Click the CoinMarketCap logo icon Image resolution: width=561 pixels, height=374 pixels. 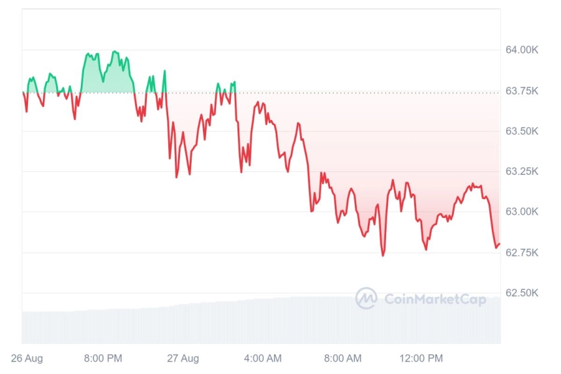(366, 298)
